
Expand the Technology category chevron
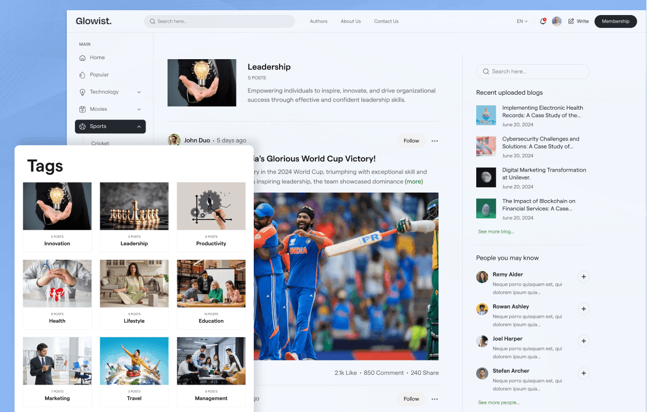[140, 92]
